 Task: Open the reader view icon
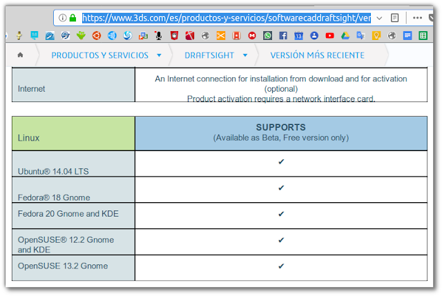(394, 18)
